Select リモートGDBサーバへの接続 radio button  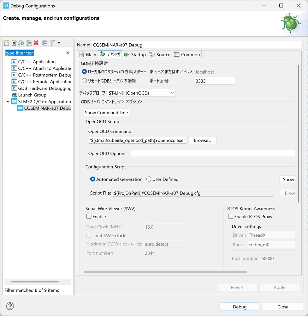(84, 81)
